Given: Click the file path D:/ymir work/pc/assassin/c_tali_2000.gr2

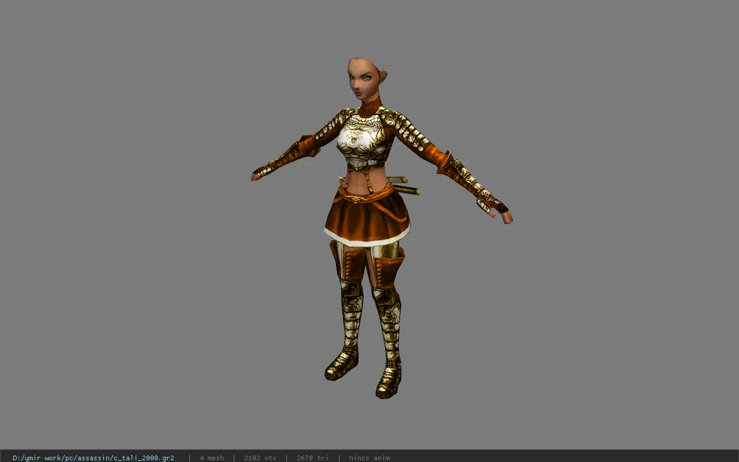Looking at the screenshot, I should [x=94, y=458].
